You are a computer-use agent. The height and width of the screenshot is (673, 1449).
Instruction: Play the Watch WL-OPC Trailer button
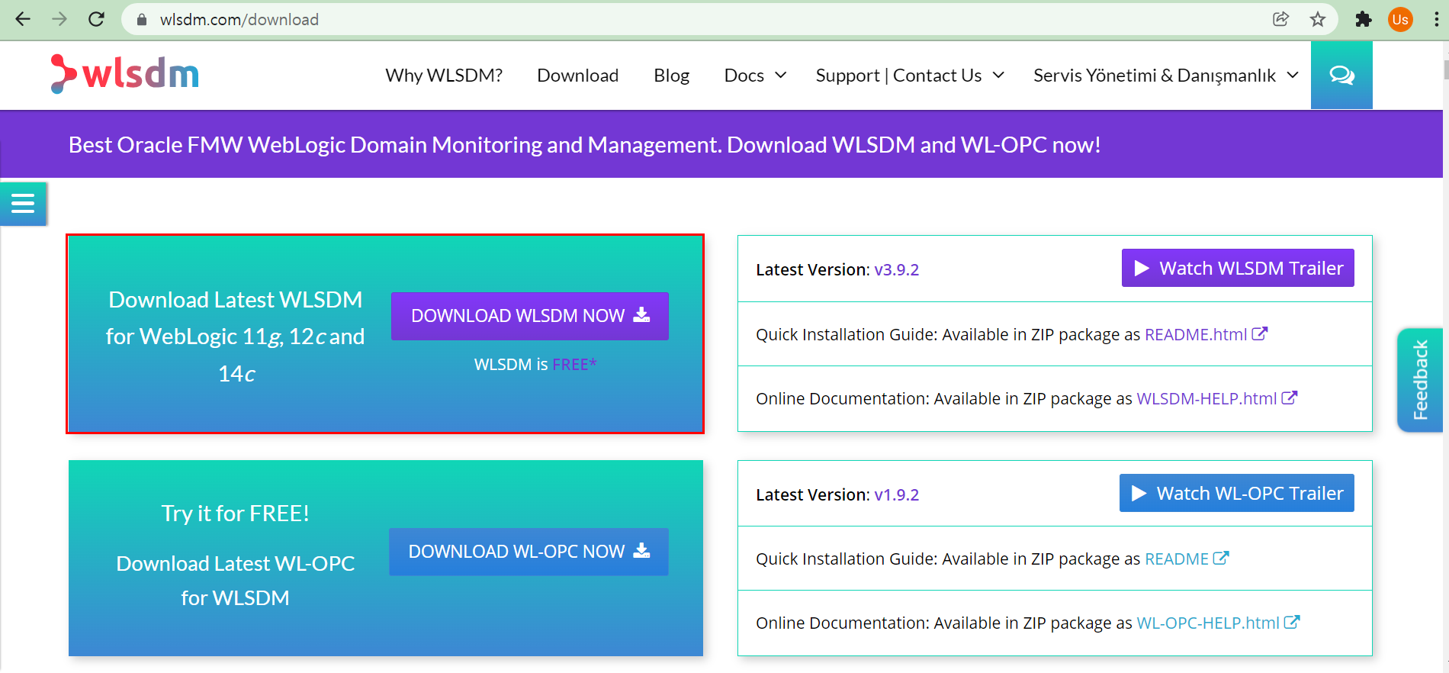click(1237, 493)
